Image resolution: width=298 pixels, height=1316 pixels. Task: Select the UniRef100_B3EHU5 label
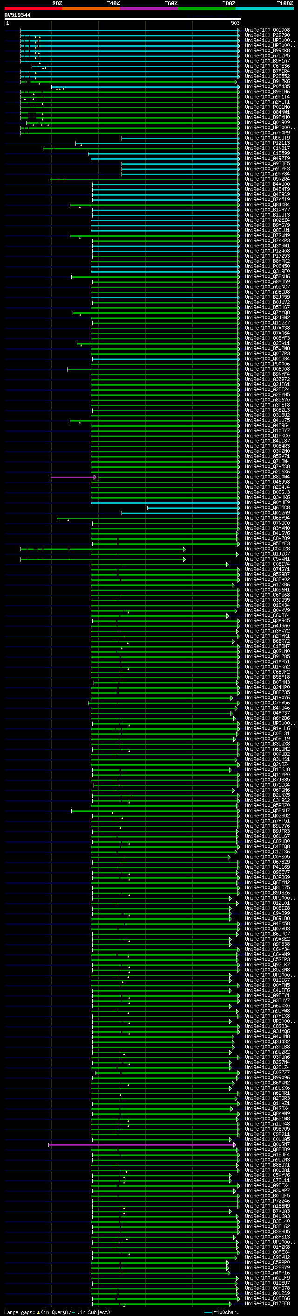click(267, 1232)
